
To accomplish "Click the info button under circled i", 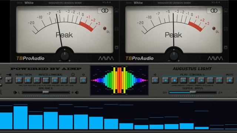I will (x=73, y=80).
